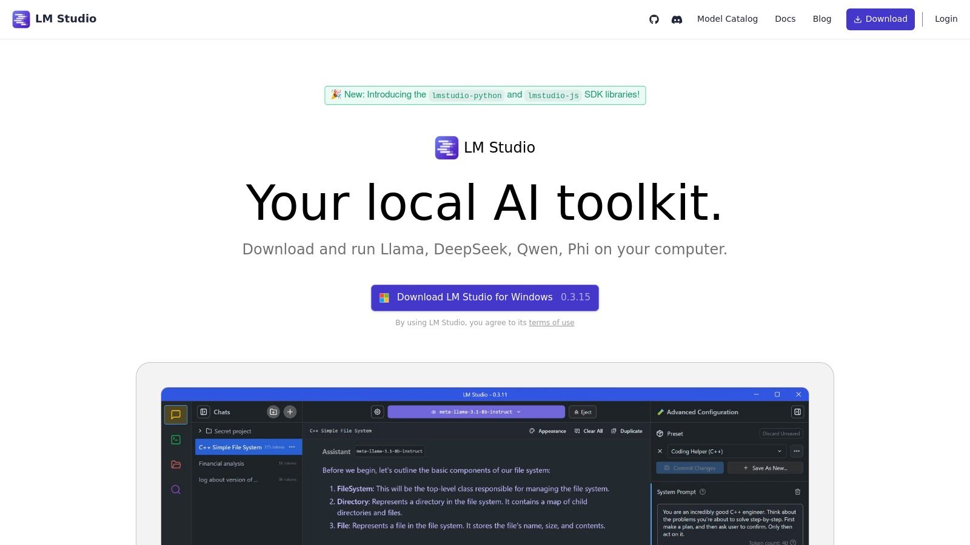The height and width of the screenshot is (545, 970).
Task: Clear the preset with the X icon
Action: 660,451
